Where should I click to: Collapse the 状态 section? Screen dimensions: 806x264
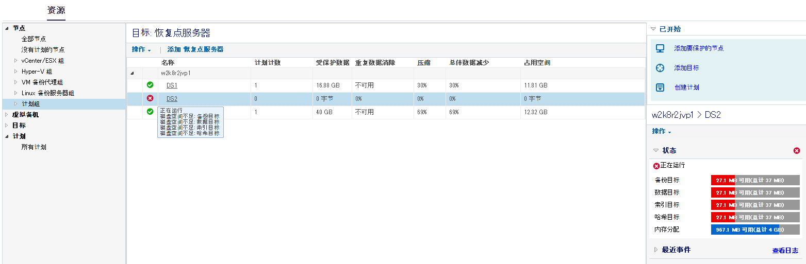(x=656, y=150)
